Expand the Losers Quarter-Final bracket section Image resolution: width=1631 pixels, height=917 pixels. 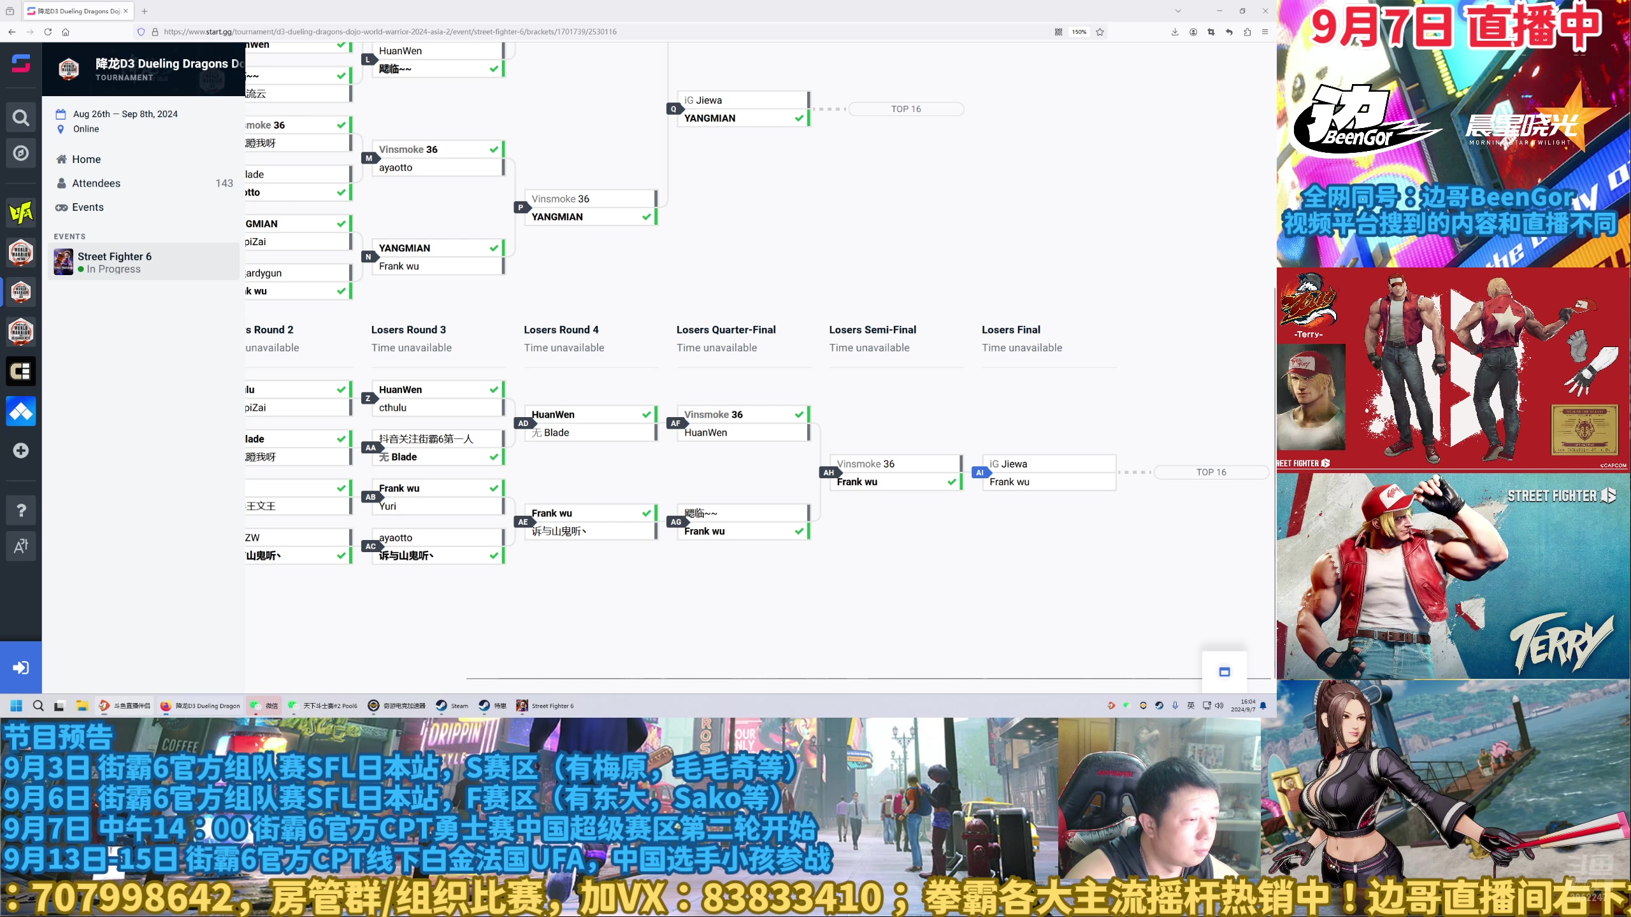(725, 329)
